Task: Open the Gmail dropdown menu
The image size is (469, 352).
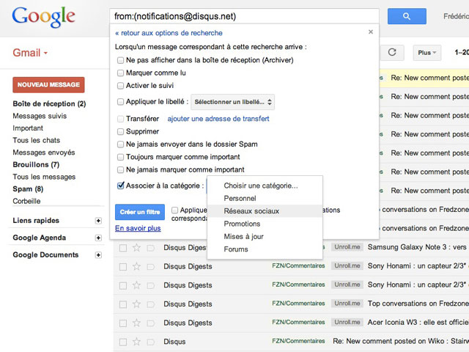Action: (x=30, y=53)
